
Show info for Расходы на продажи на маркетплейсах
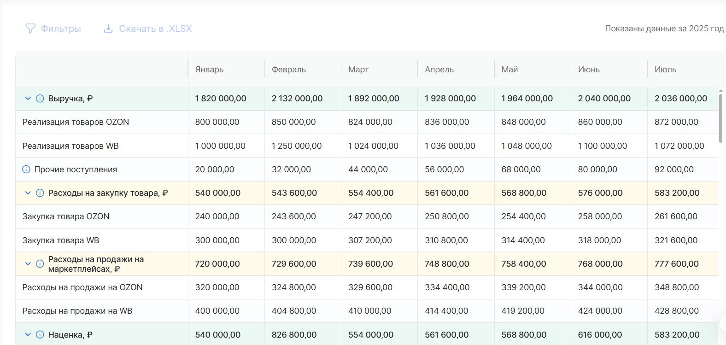click(x=40, y=264)
